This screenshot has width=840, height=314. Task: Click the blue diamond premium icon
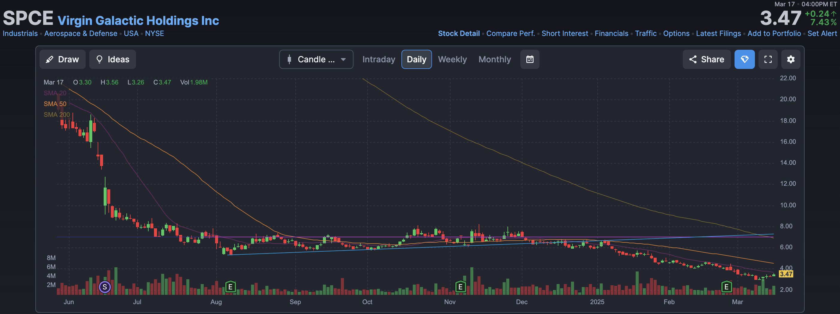click(x=744, y=59)
